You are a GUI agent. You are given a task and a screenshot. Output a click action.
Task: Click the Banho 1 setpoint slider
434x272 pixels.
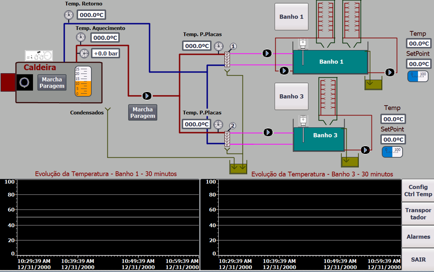point(418,76)
